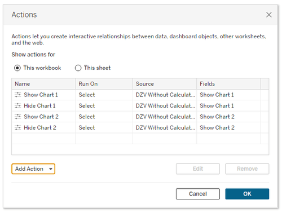Image resolution: width=282 pixels, height=213 pixels.
Task: Select the This workbook radio button
Action: (x=17, y=68)
